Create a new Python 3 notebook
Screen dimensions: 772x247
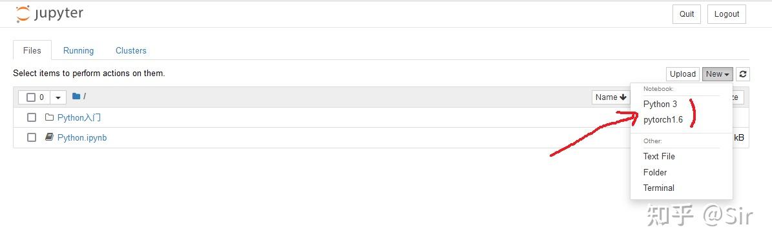click(x=660, y=104)
